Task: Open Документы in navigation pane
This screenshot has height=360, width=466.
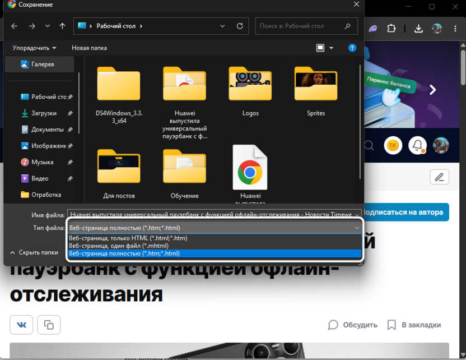Action: (43, 130)
